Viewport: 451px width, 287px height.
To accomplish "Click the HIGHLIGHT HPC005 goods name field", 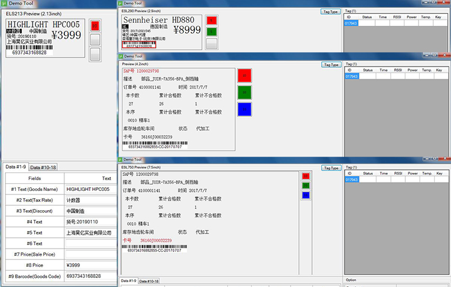I will click(89, 189).
